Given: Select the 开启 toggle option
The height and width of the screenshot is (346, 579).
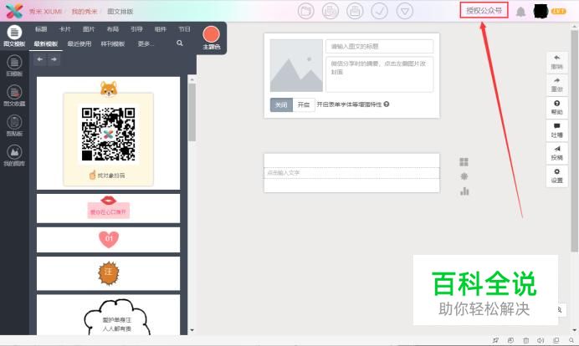Looking at the screenshot, I should (304, 104).
